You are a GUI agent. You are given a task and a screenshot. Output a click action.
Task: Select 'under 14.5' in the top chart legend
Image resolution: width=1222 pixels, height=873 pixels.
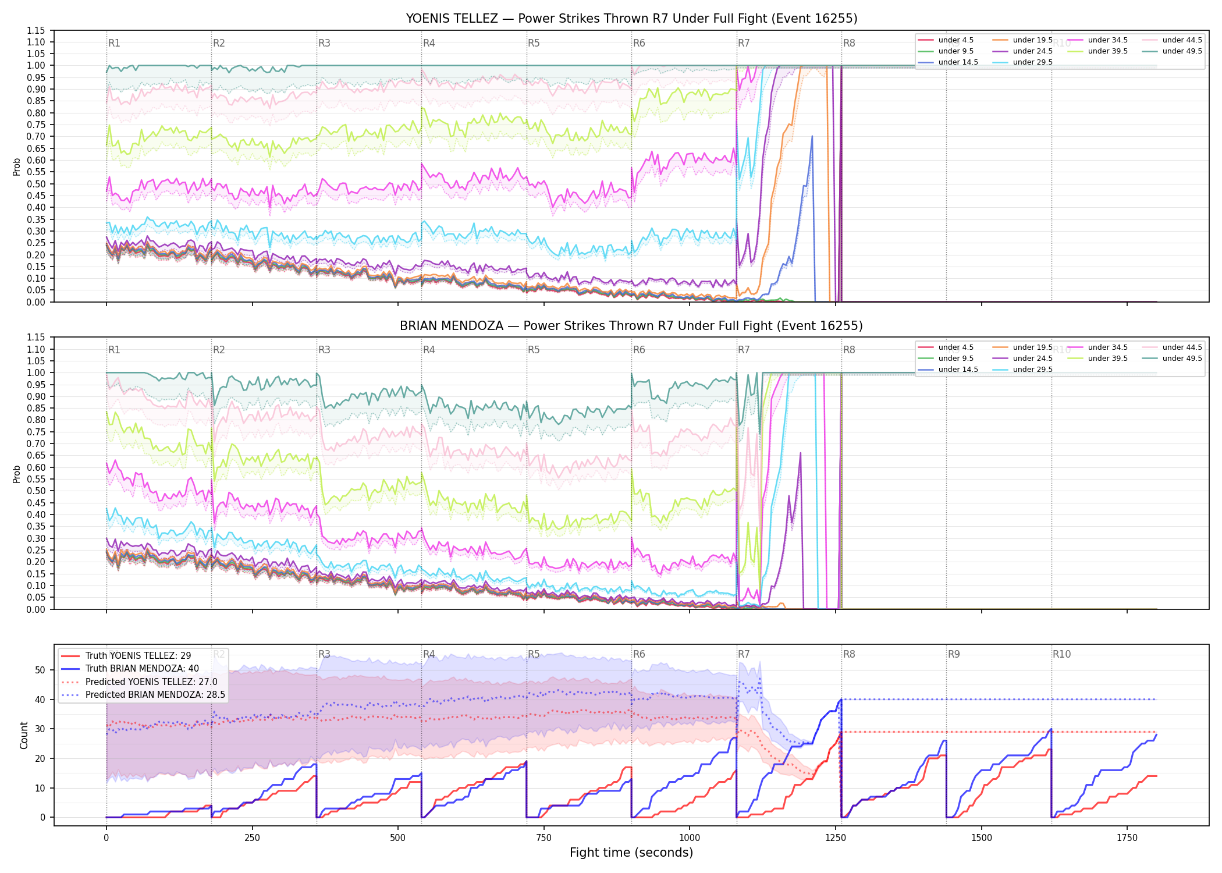point(948,62)
